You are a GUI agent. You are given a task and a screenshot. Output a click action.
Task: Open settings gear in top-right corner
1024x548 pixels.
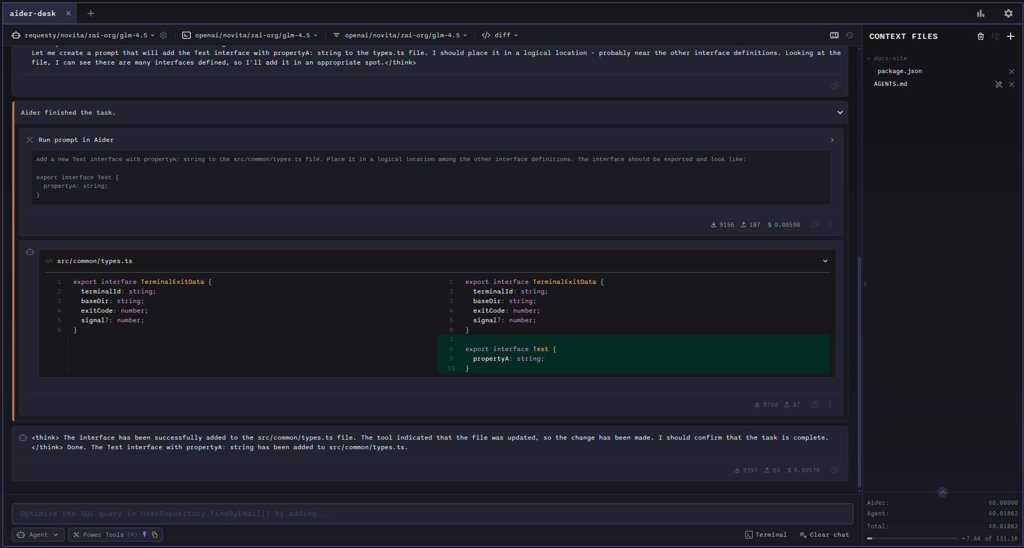(1008, 13)
